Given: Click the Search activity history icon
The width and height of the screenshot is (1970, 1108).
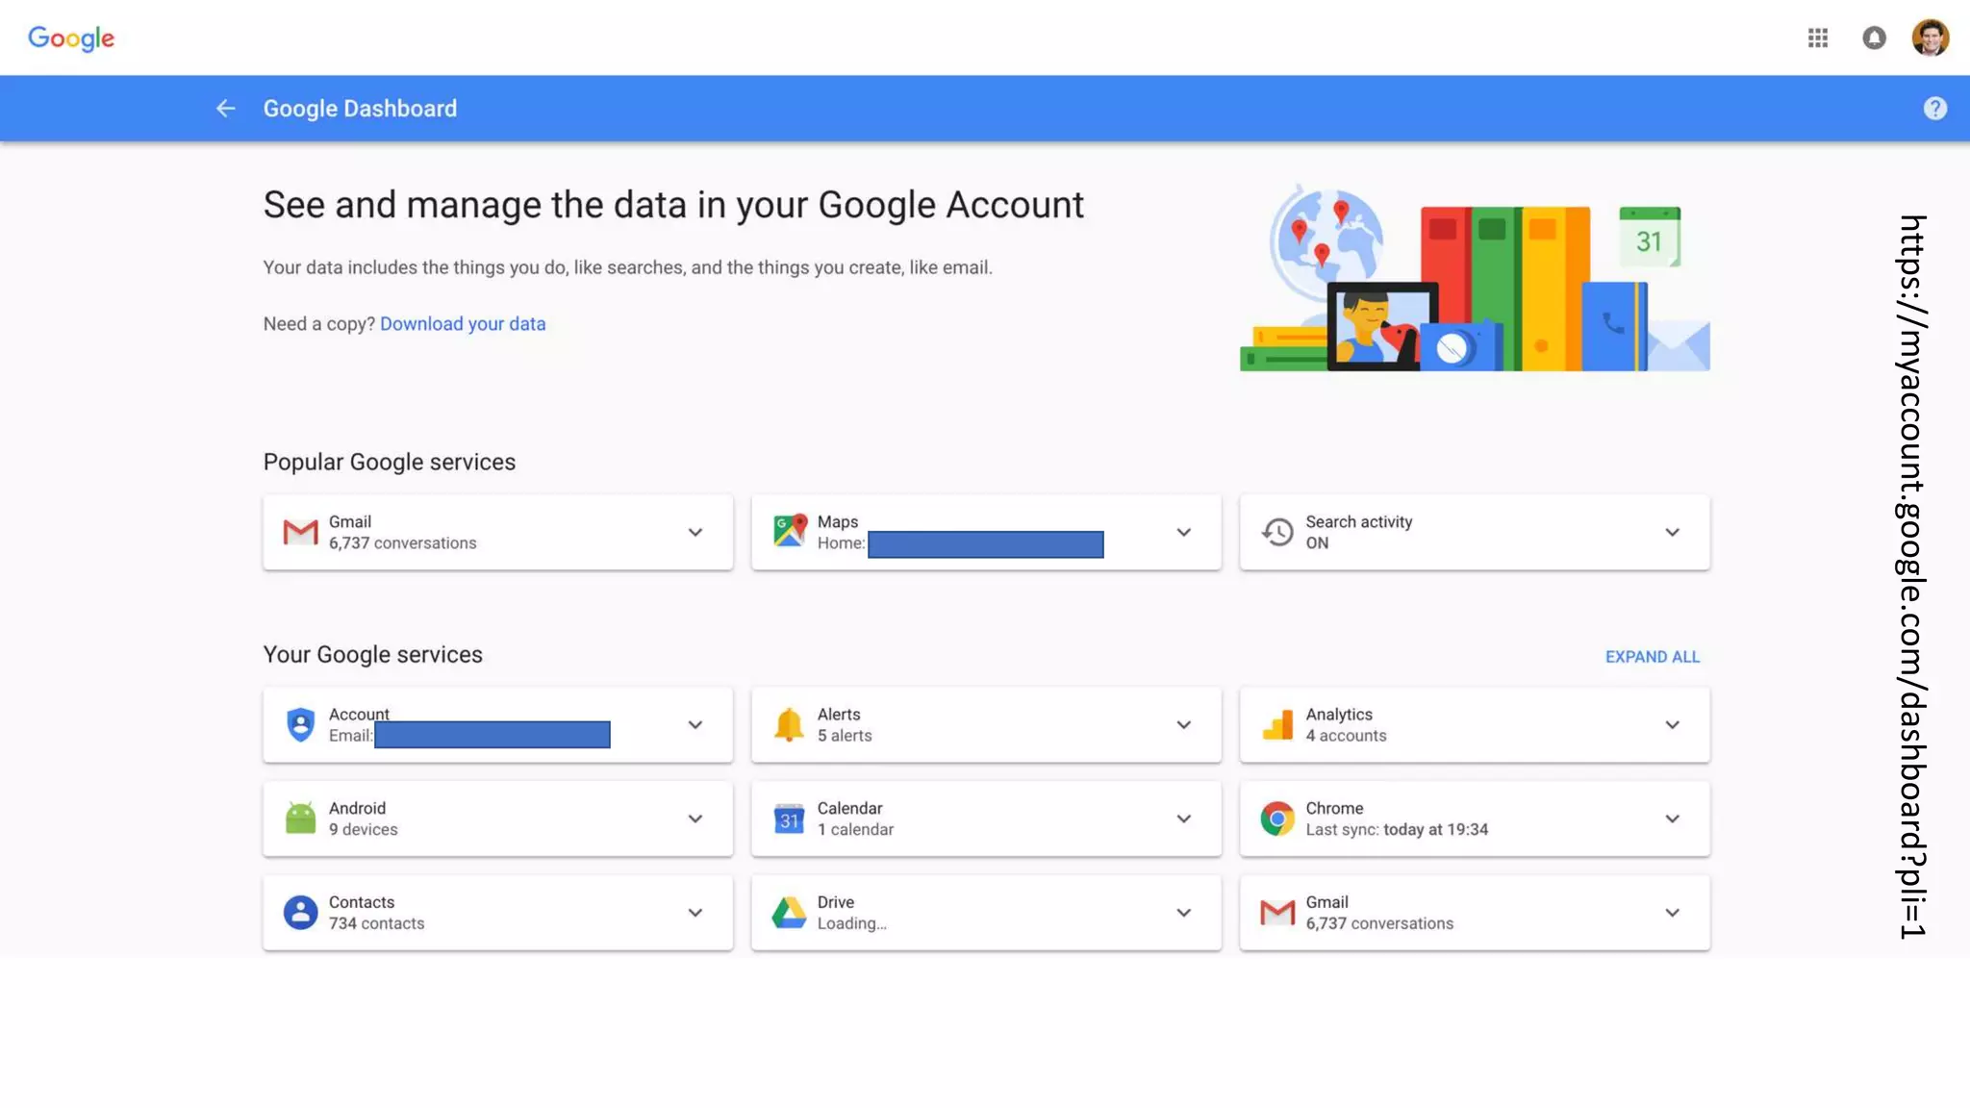Looking at the screenshot, I should [x=1277, y=532].
